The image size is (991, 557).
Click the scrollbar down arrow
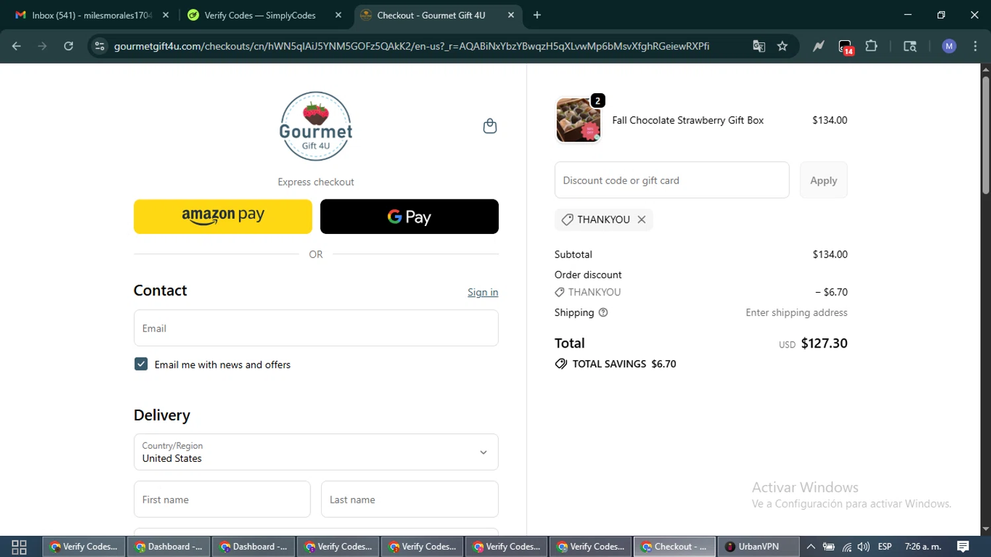(x=986, y=529)
